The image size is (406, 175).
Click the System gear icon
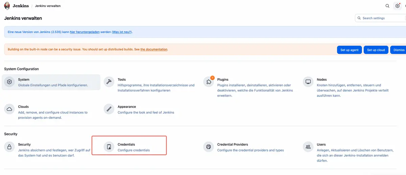point(9,82)
